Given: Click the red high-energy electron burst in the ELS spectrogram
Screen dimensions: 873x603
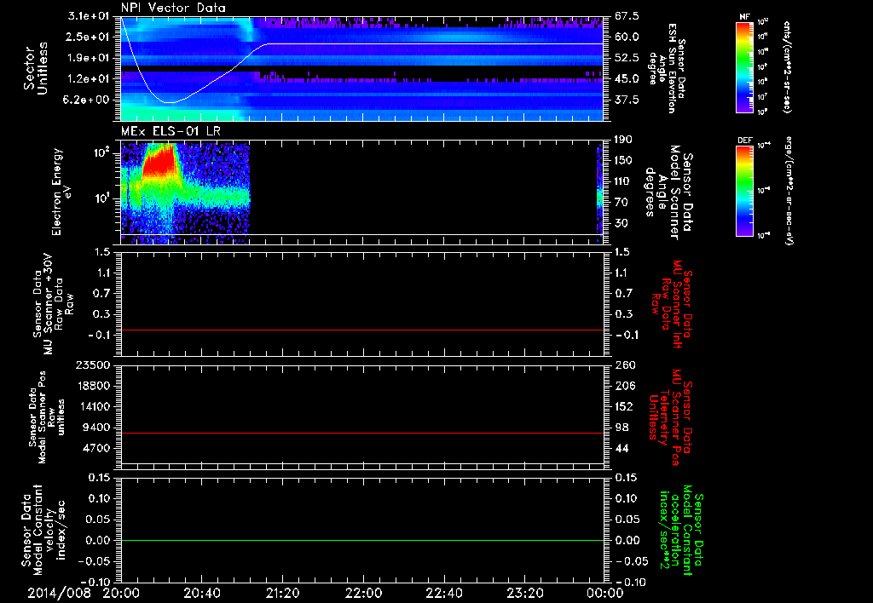Looking at the screenshot, I should pyautogui.click(x=160, y=160).
